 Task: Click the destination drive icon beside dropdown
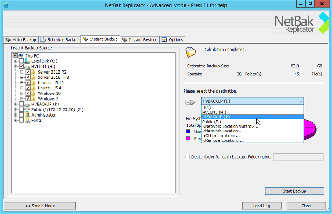tap(189, 103)
